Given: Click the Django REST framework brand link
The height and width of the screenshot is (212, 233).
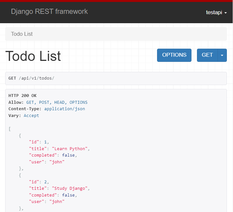Looking at the screenshot, I should tap(49, 12).
